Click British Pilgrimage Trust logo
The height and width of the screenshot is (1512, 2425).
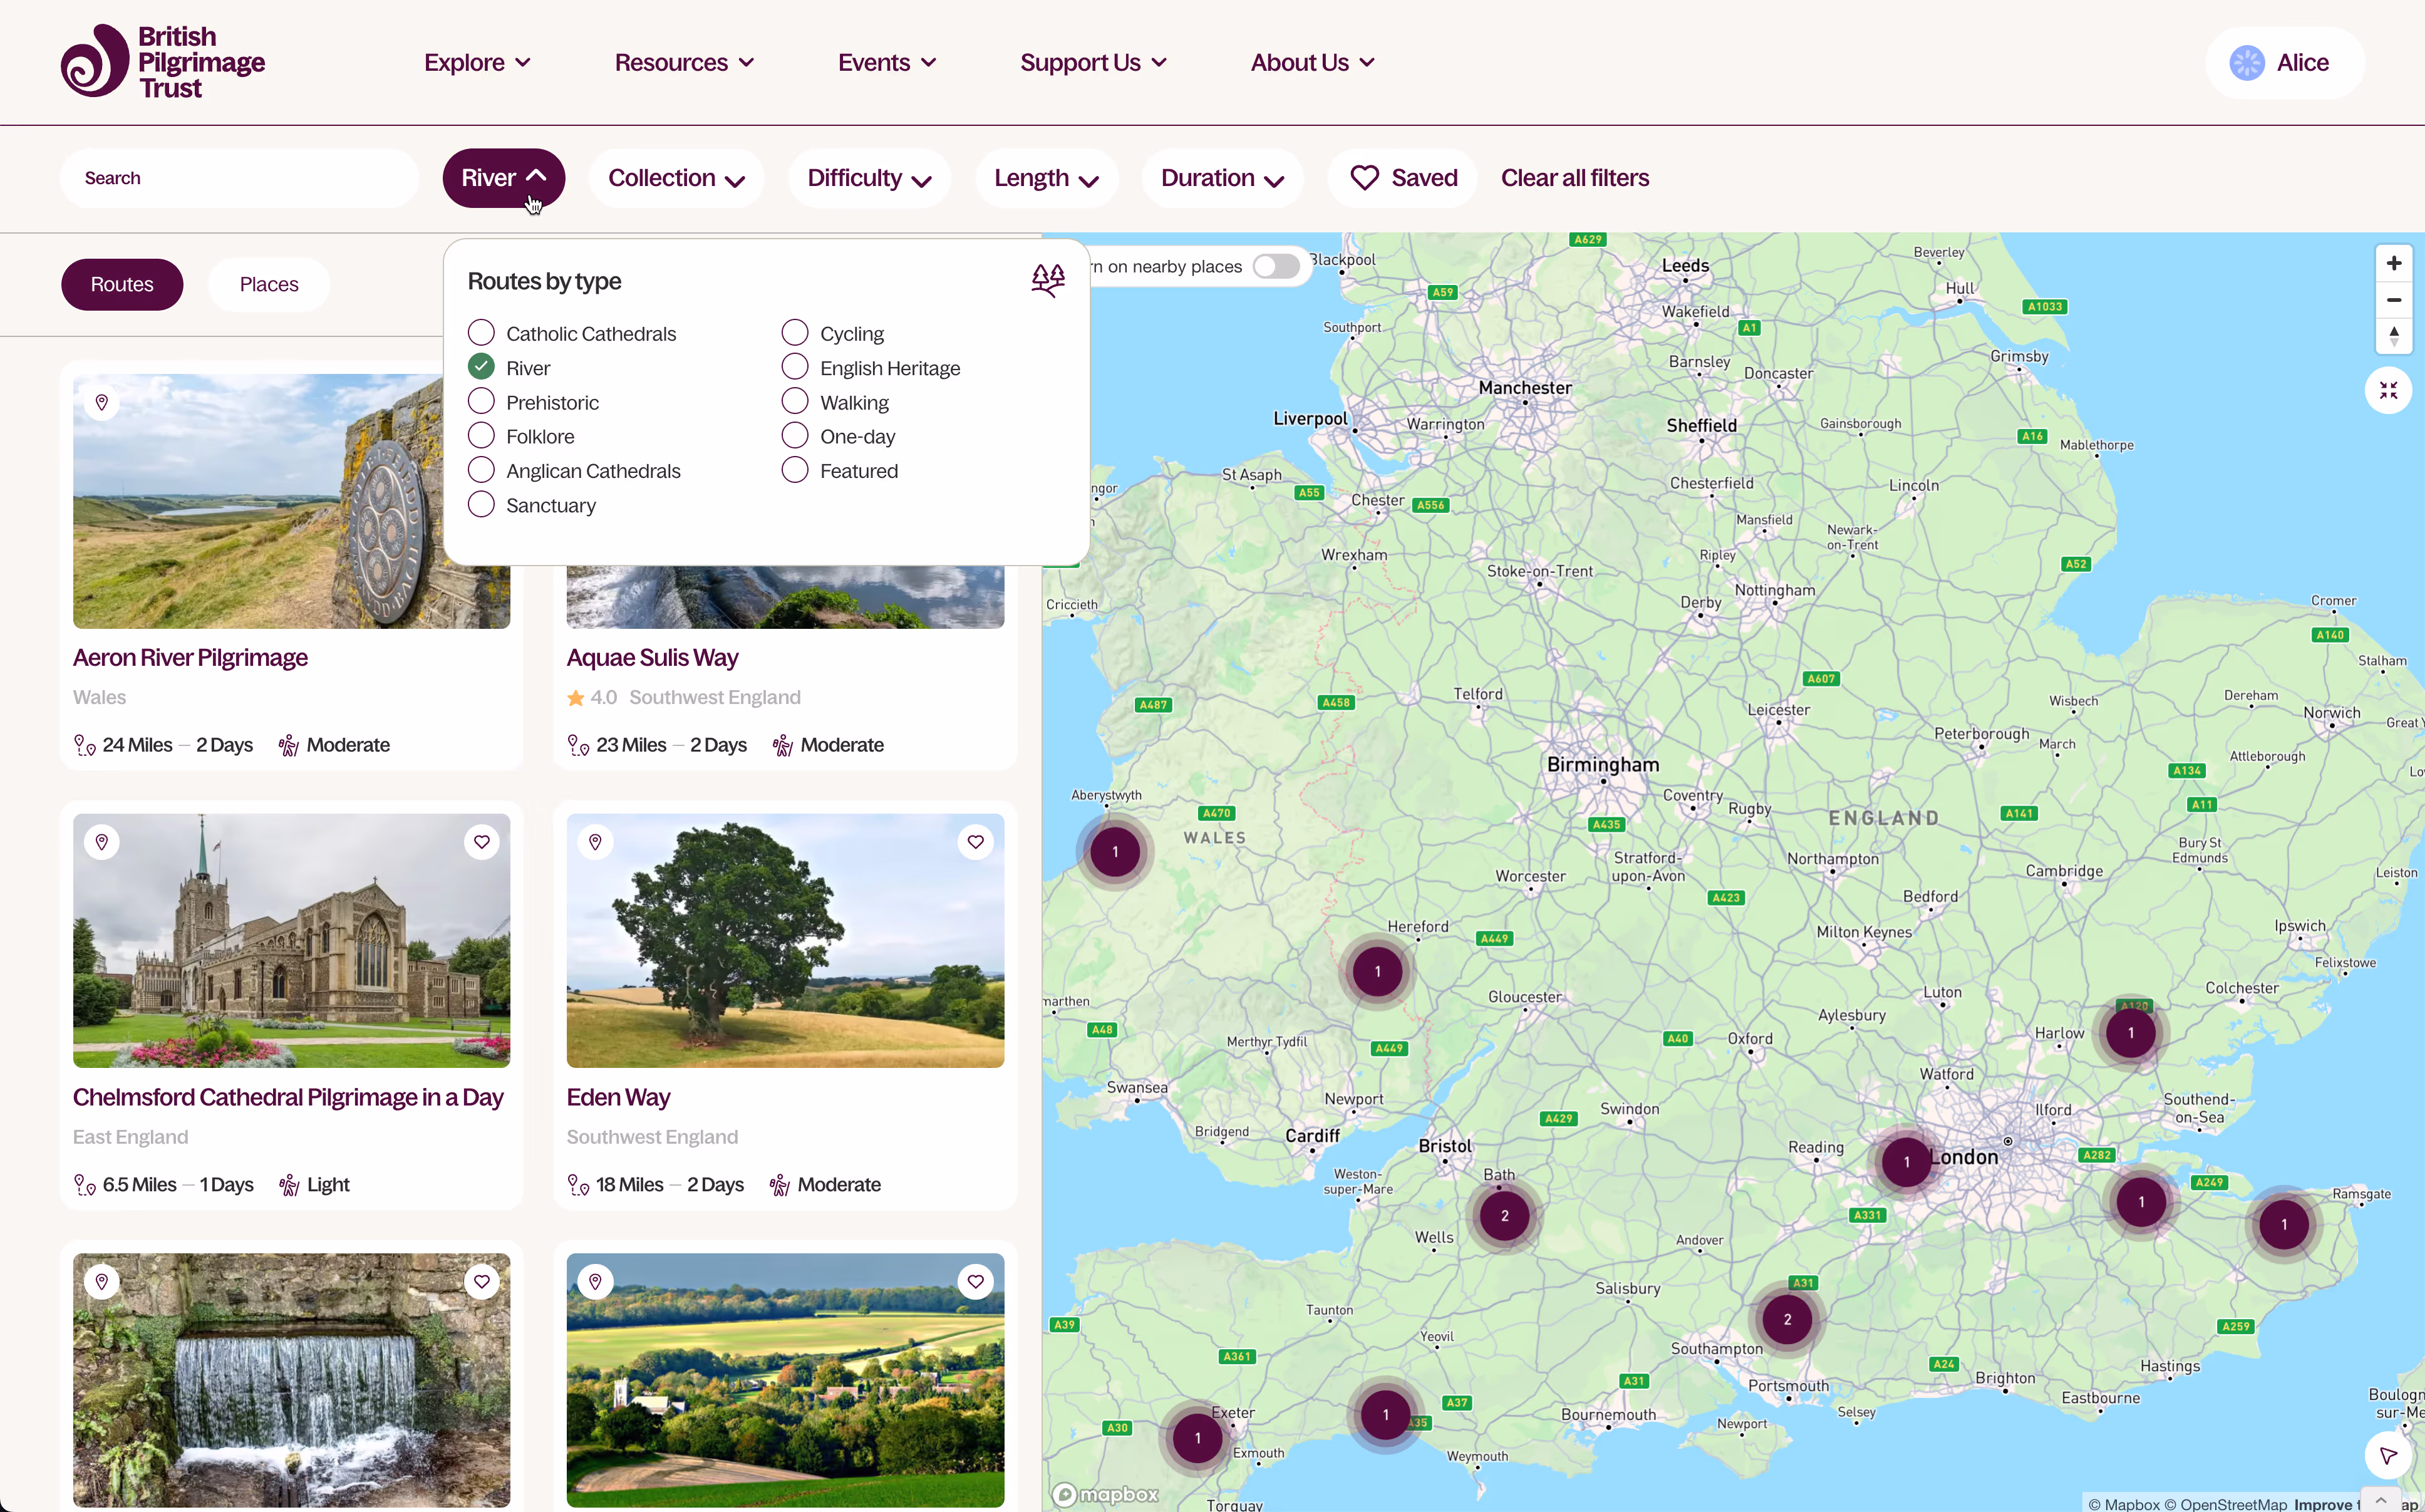(x=163, y=62)
